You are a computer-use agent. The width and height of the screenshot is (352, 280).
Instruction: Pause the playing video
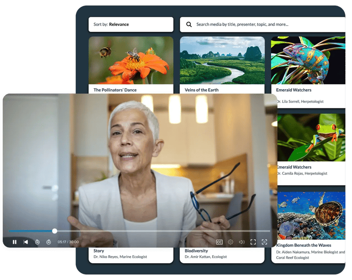point(15,242)
